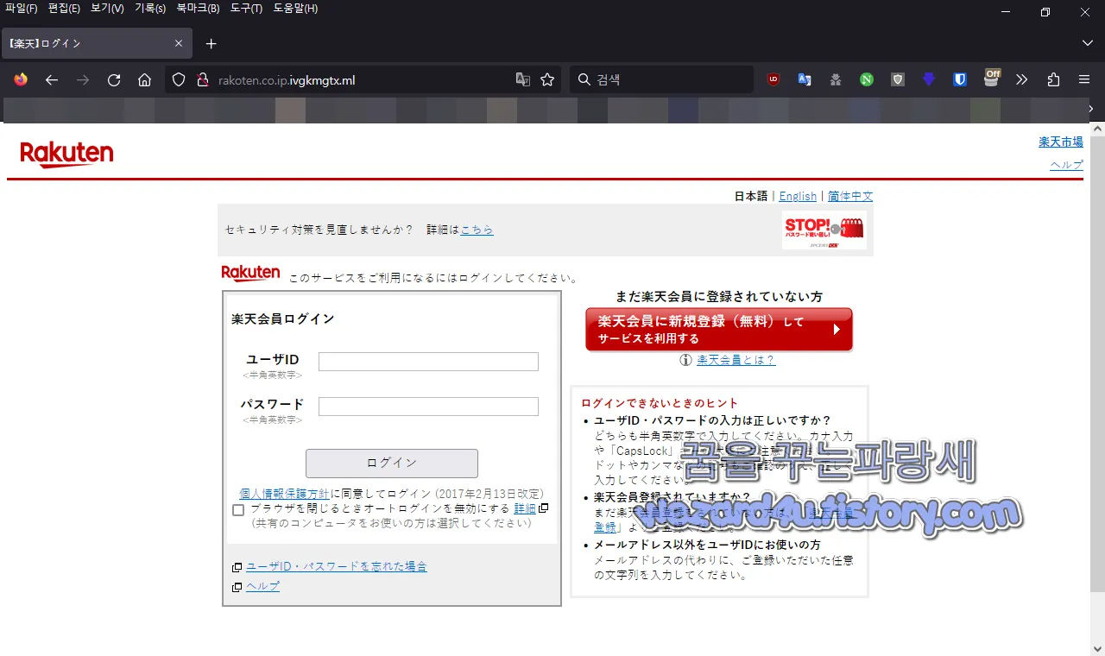Open the 편집(E) menu
Image resolution: width=1105 pixels, height=656 pixels.
(x=64, y=9)
